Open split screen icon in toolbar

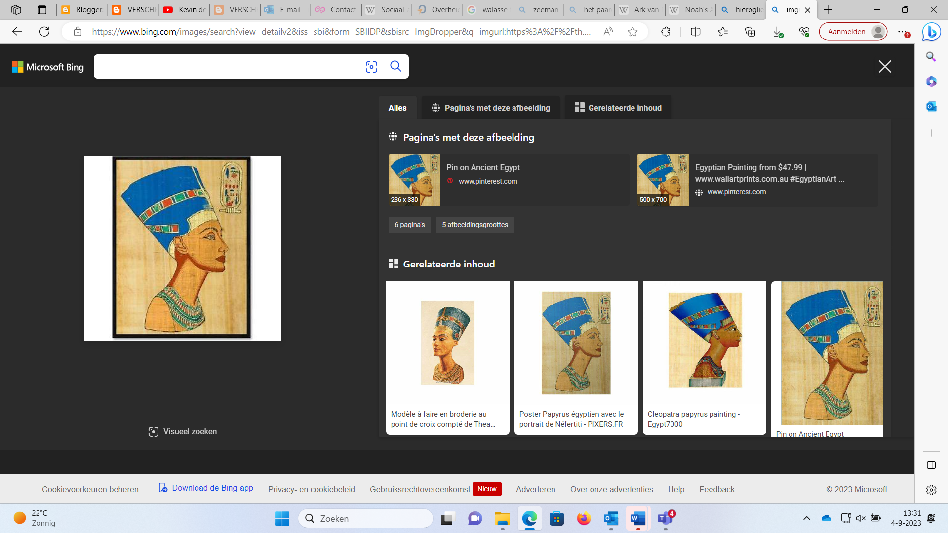[695, 32]
